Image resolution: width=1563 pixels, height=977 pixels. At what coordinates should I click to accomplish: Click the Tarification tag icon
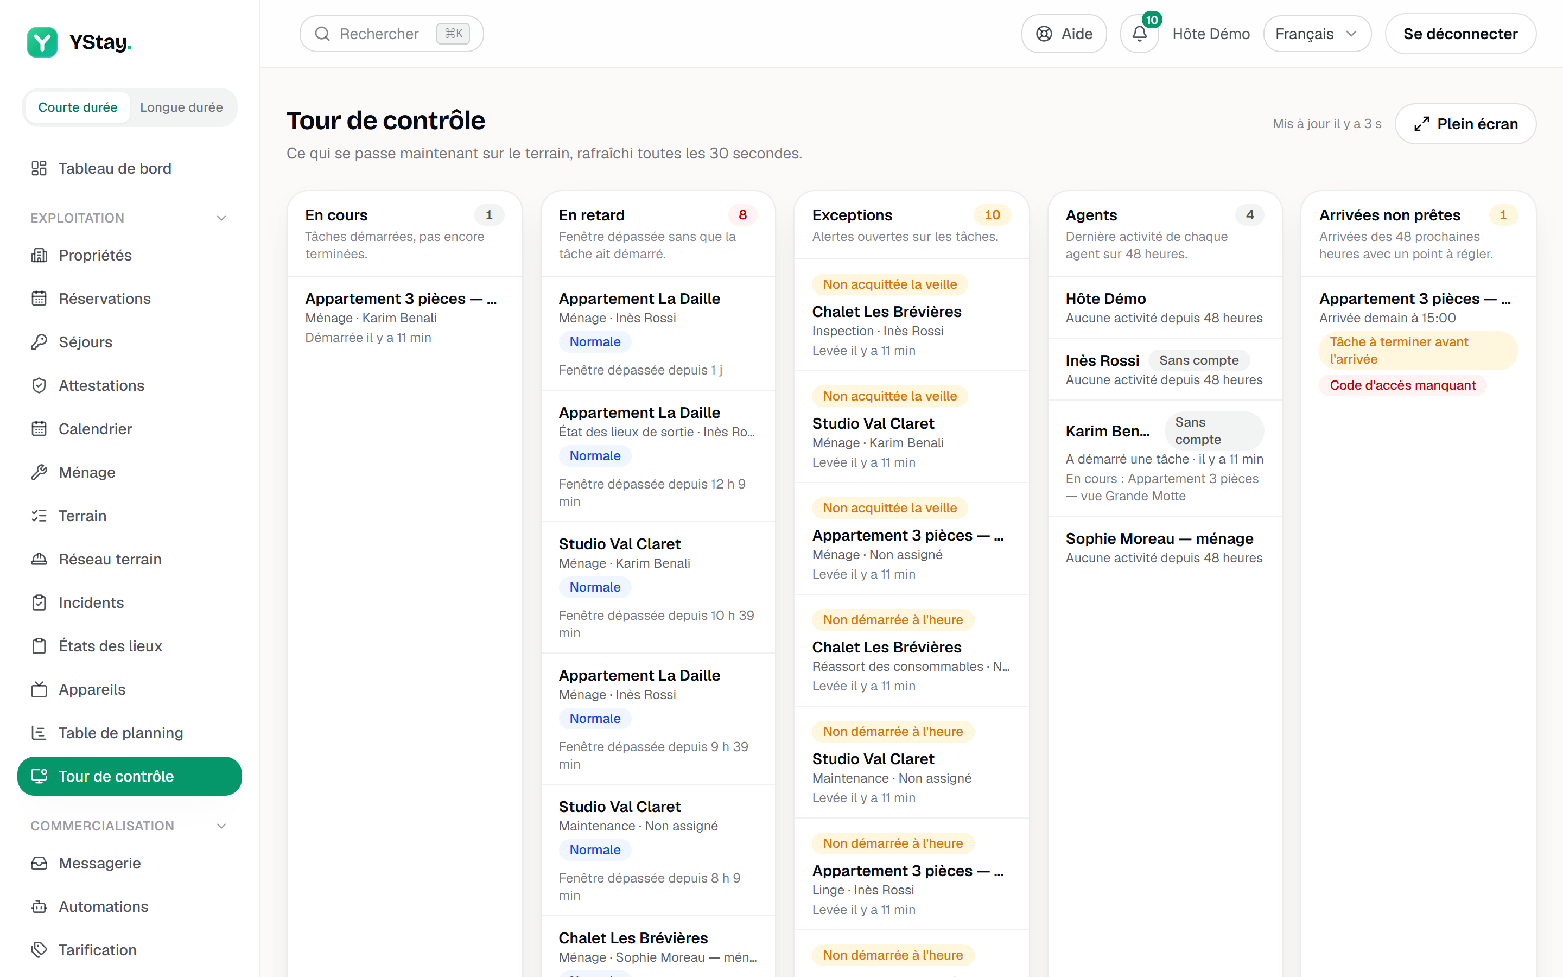click(x=39, y=950)
